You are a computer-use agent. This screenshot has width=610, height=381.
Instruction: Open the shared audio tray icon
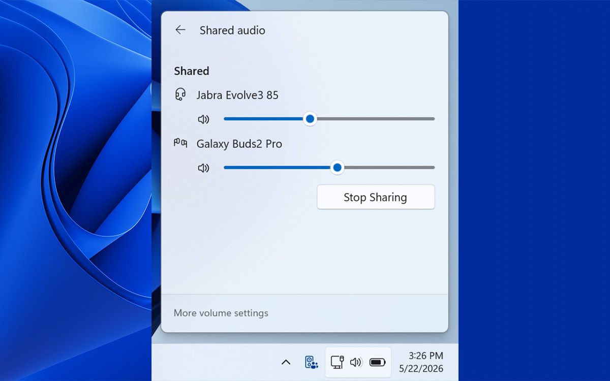pos(311,362)
